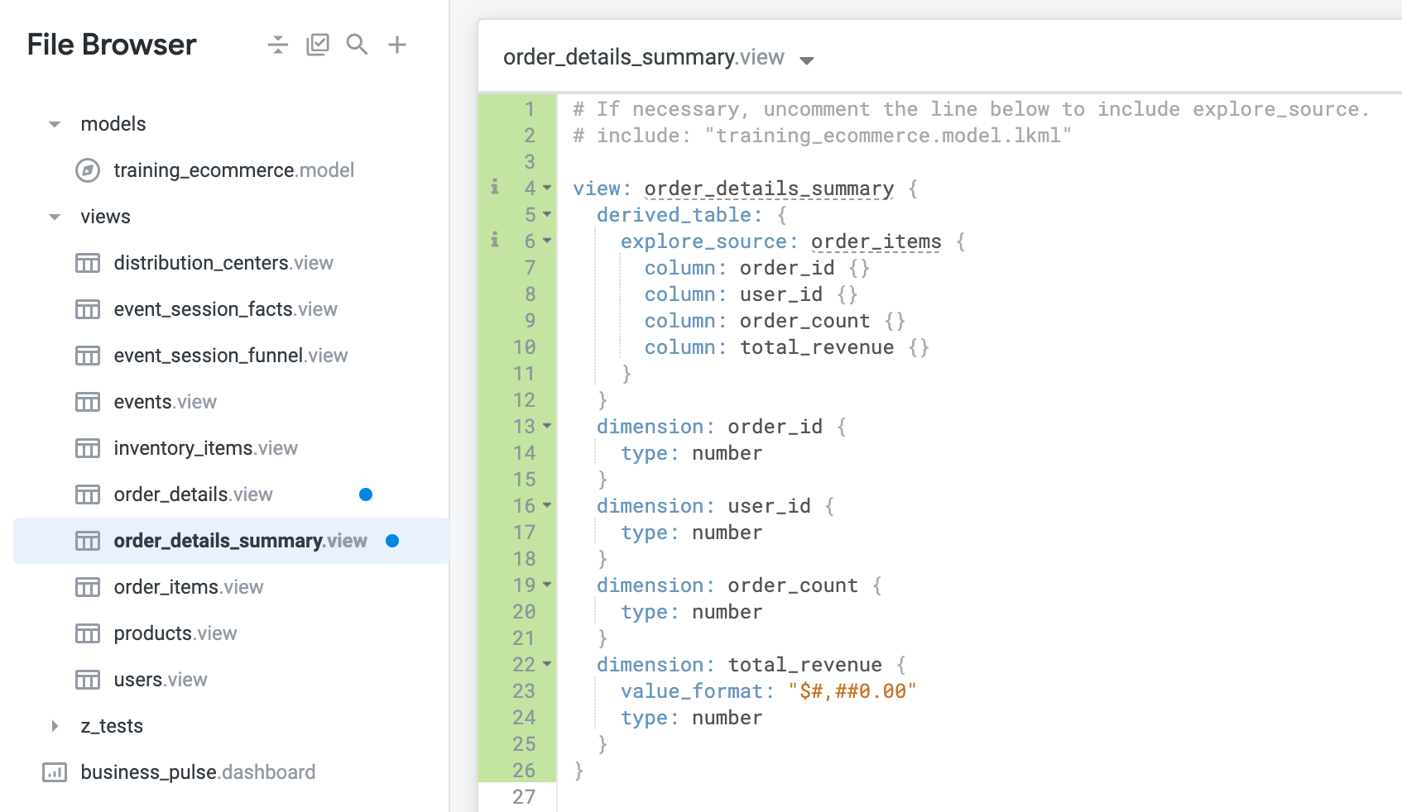
Task: Enable bulk file selection checkbox icon
Action: [x=318, y=44]
